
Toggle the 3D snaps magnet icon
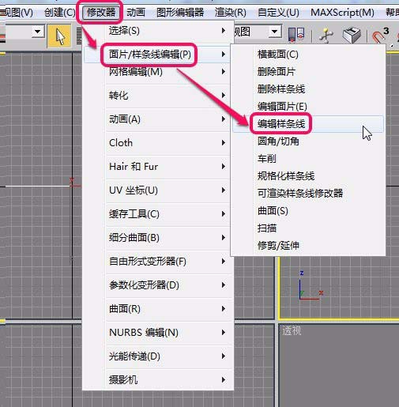pos(381,36)
